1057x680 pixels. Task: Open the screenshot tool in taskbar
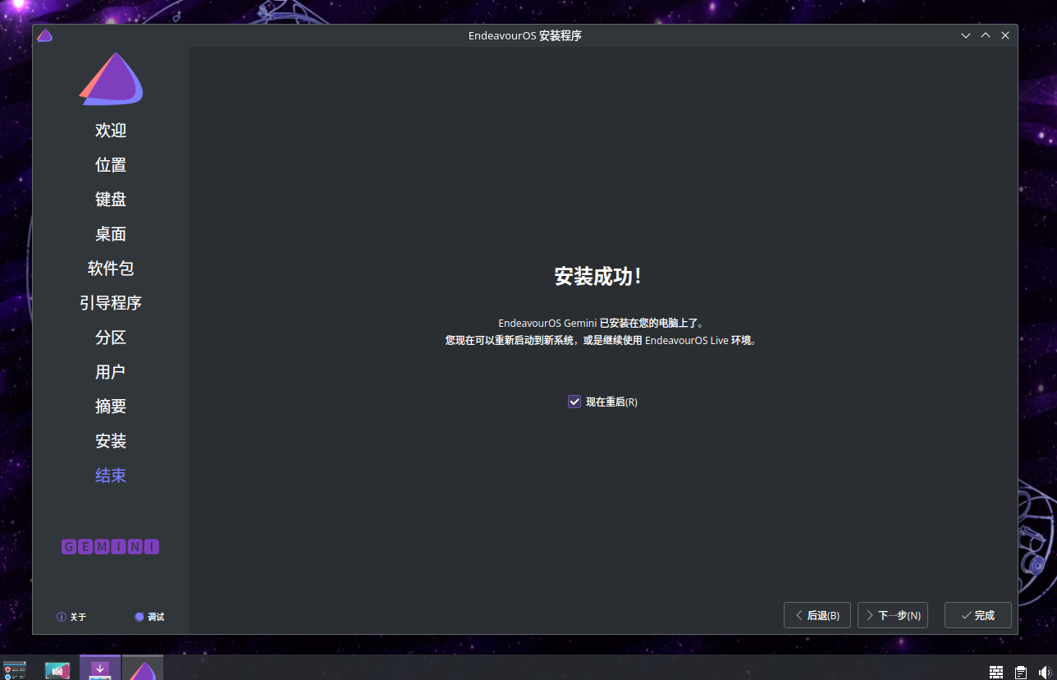(57, 670)
